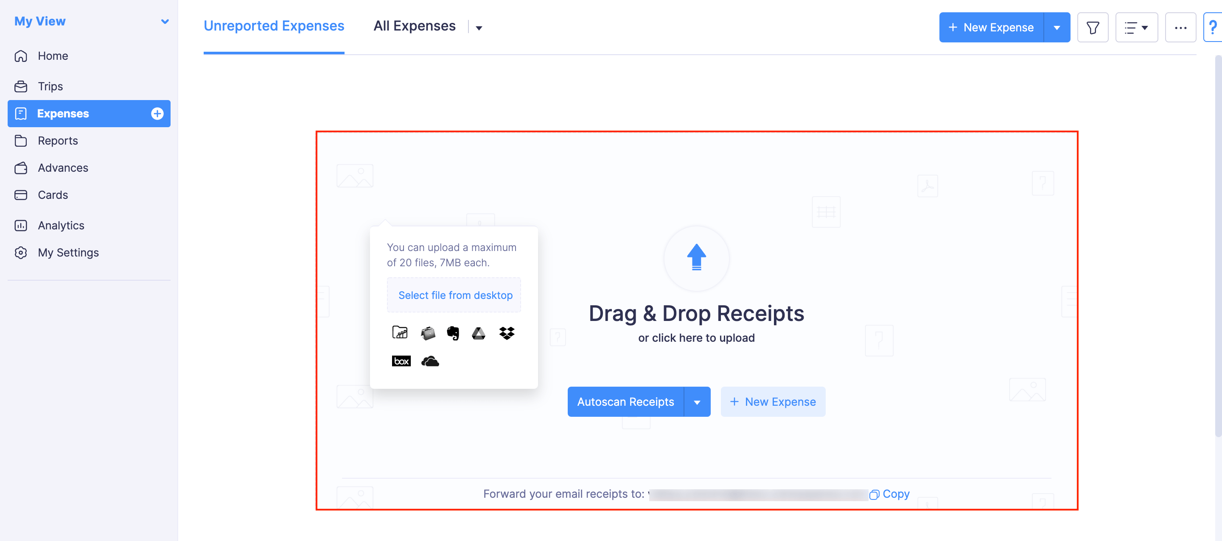This screenshot has width=1222, height=541.
Task: Select the Evernote upload source icon
Action: (453, 332)
